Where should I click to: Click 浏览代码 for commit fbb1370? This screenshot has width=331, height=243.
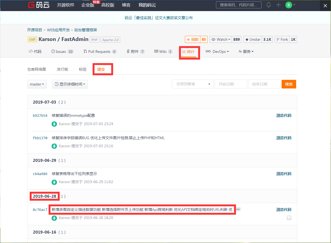pyautogui.click(x=284, y=138)
